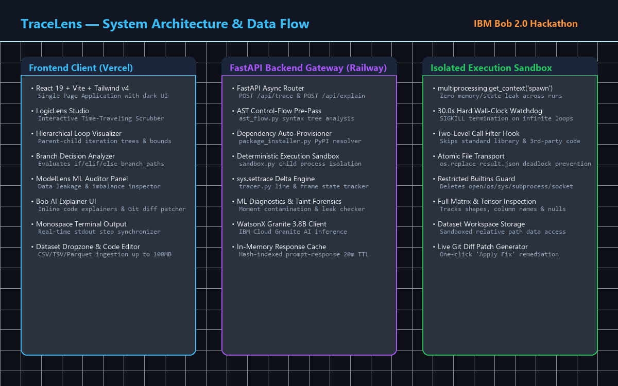
Task: Click the LogicLens Studio item
Action: 60,111
